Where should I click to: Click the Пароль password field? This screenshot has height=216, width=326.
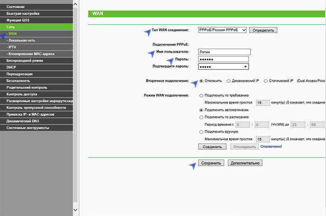coord(223,59)
